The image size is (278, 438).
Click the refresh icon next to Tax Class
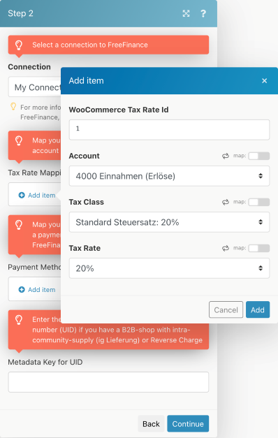tap(226, 202)
